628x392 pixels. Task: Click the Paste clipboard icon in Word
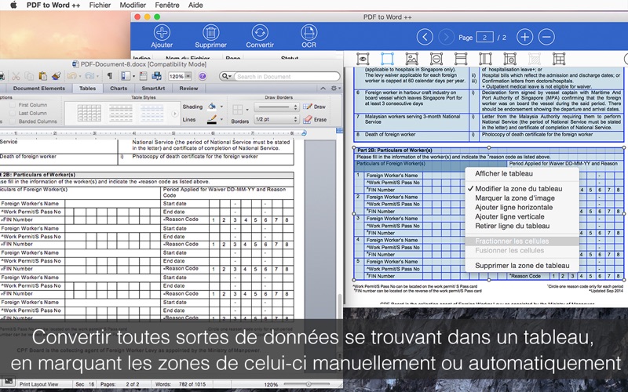pyautogui.click(x=43, y=76)
